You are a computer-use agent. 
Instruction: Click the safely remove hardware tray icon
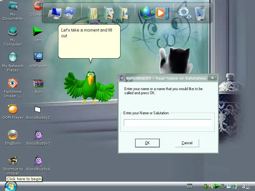[222, 186]
